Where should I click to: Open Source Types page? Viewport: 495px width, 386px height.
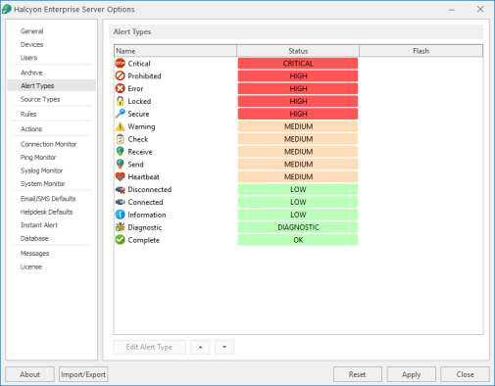tap(40, 99)
